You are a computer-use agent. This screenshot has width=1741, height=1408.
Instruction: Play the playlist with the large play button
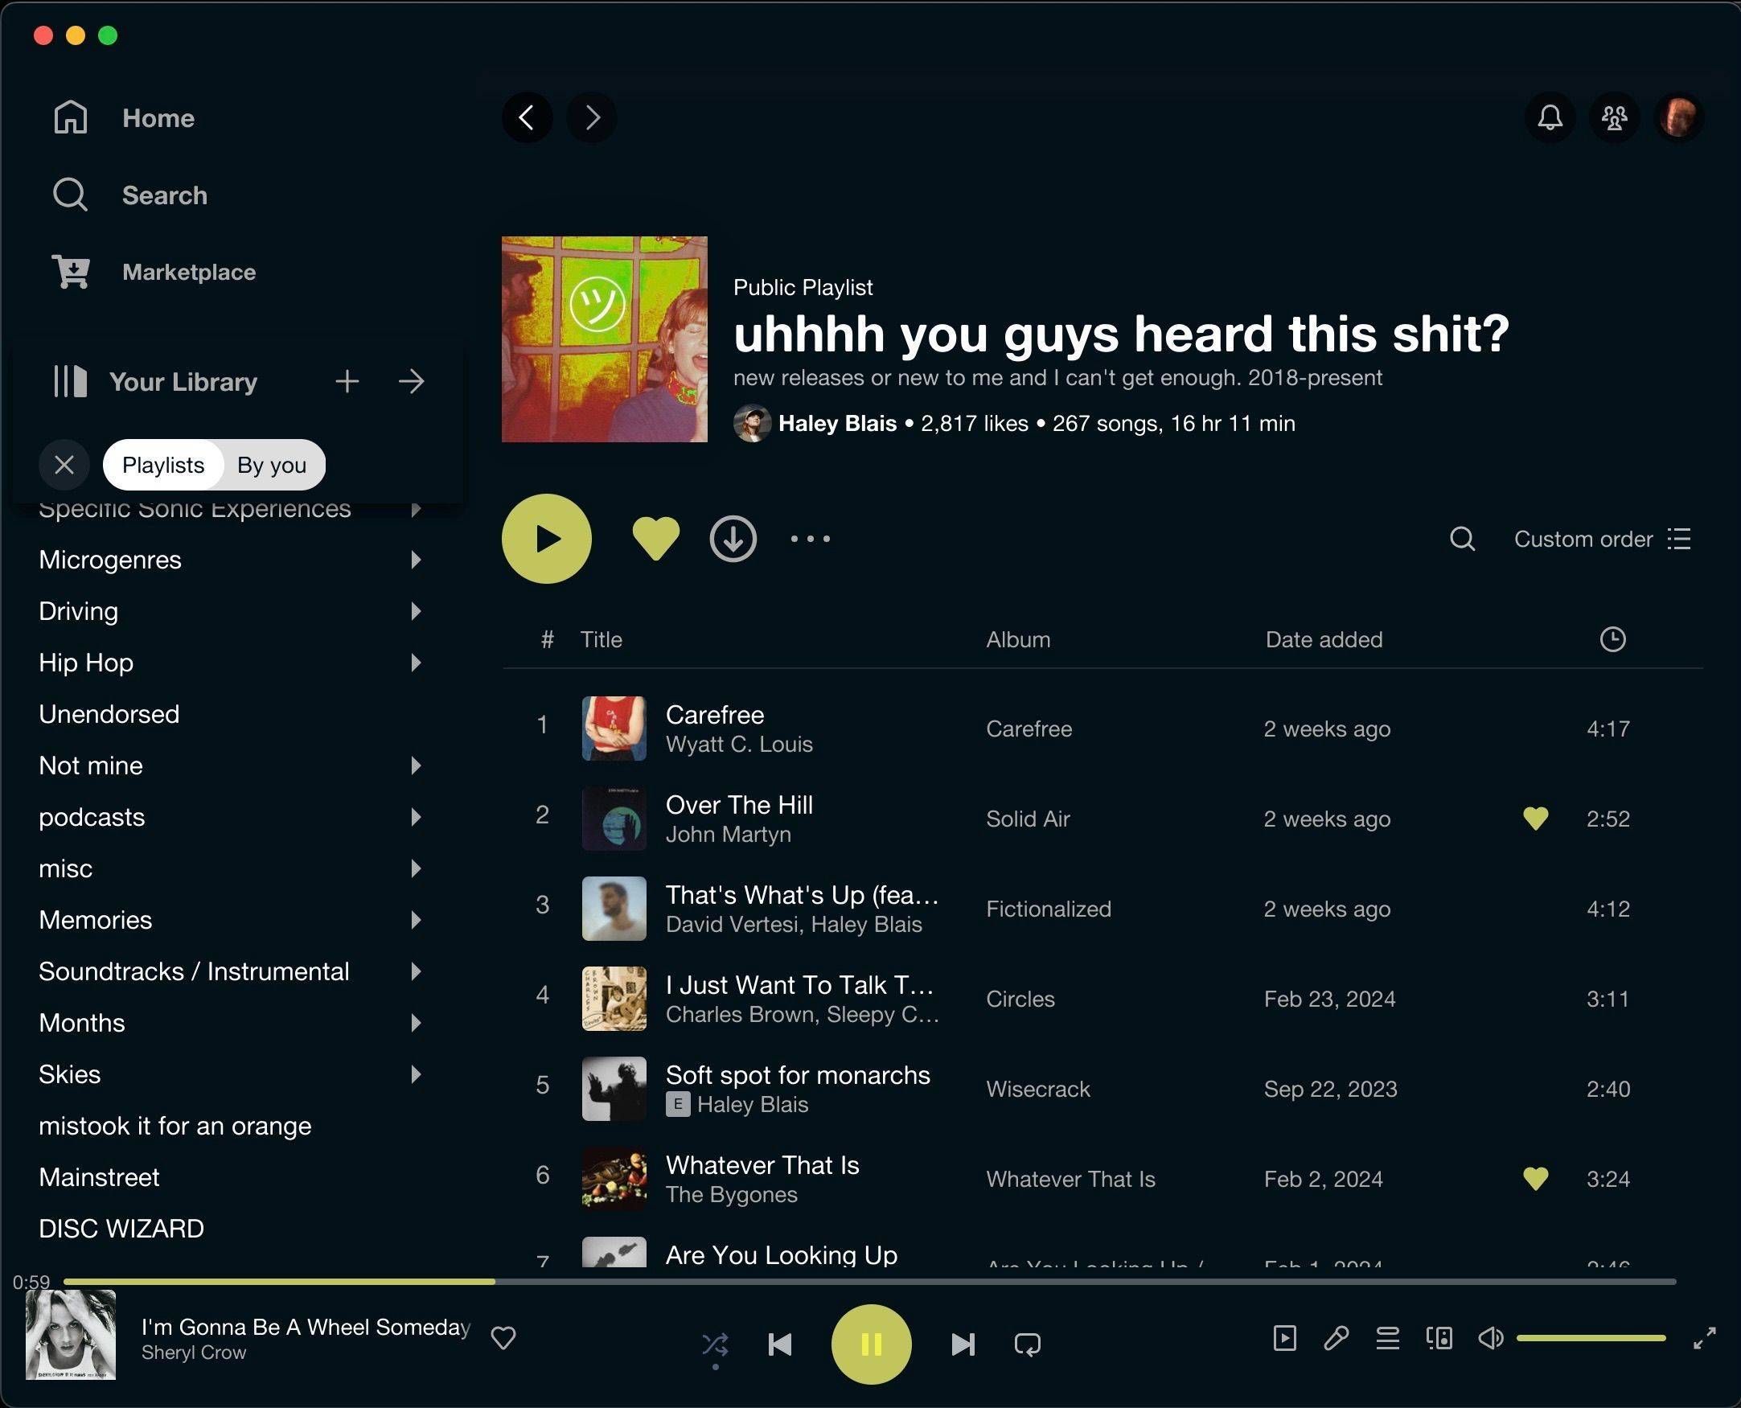(x=547, y=539)
